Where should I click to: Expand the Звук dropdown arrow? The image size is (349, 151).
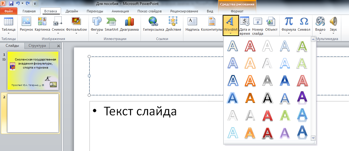coord(333,33)
